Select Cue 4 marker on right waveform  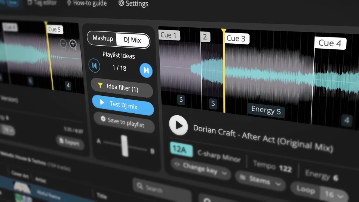[330, 43]
